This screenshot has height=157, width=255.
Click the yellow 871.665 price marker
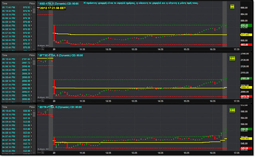[x=246, y=35]
